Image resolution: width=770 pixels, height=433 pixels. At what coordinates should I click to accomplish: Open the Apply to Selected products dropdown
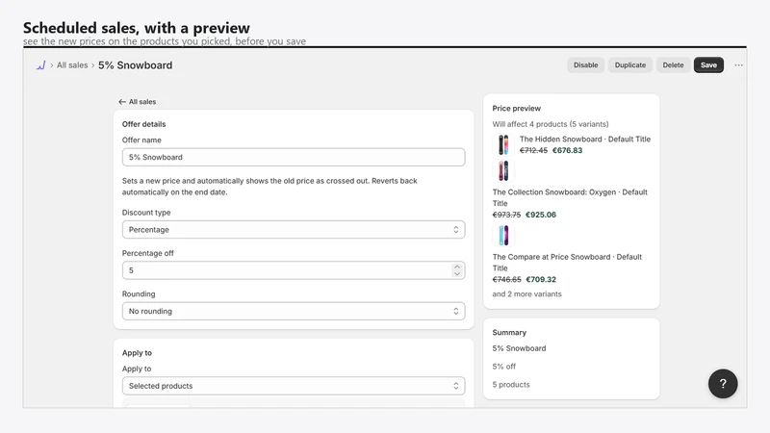(x=294, y=386)
